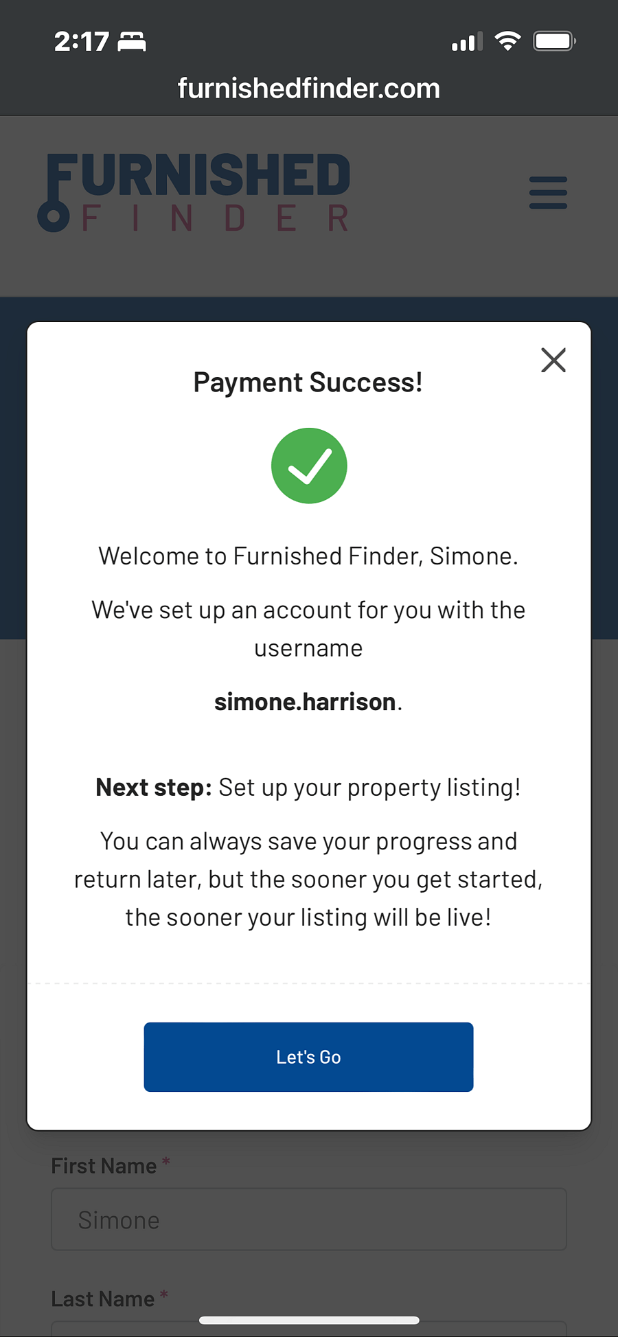
Task: Tap the sleep focus bed icon
Action: (x=132, y=42)
